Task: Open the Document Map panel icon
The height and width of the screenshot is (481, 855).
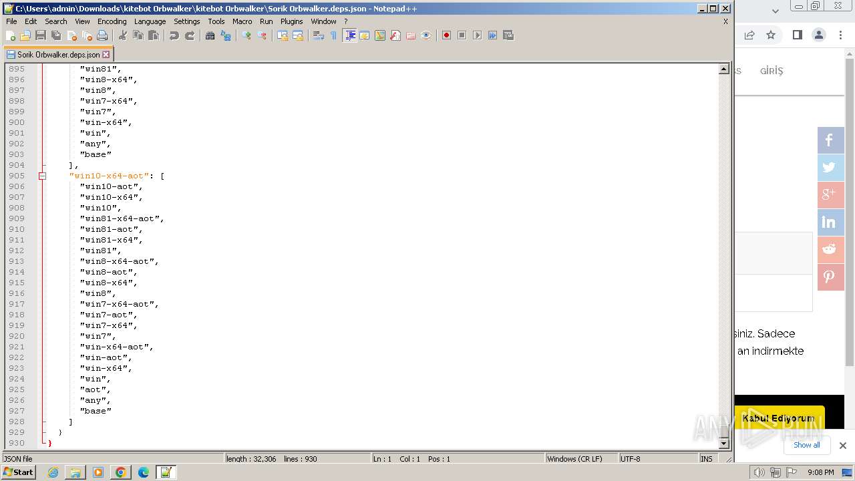Action: (x=380, y=35)
